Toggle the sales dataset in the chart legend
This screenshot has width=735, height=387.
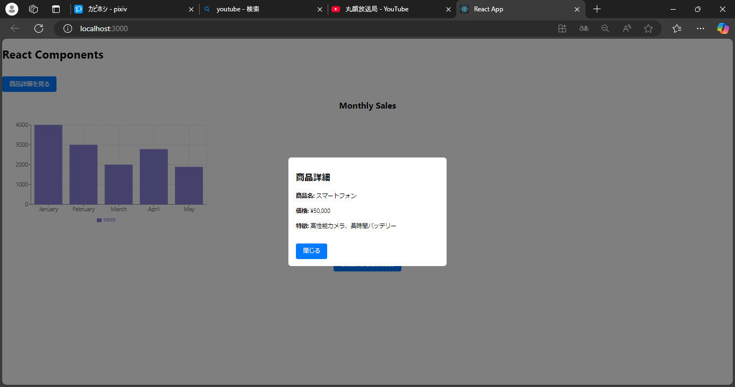(106, 219)
